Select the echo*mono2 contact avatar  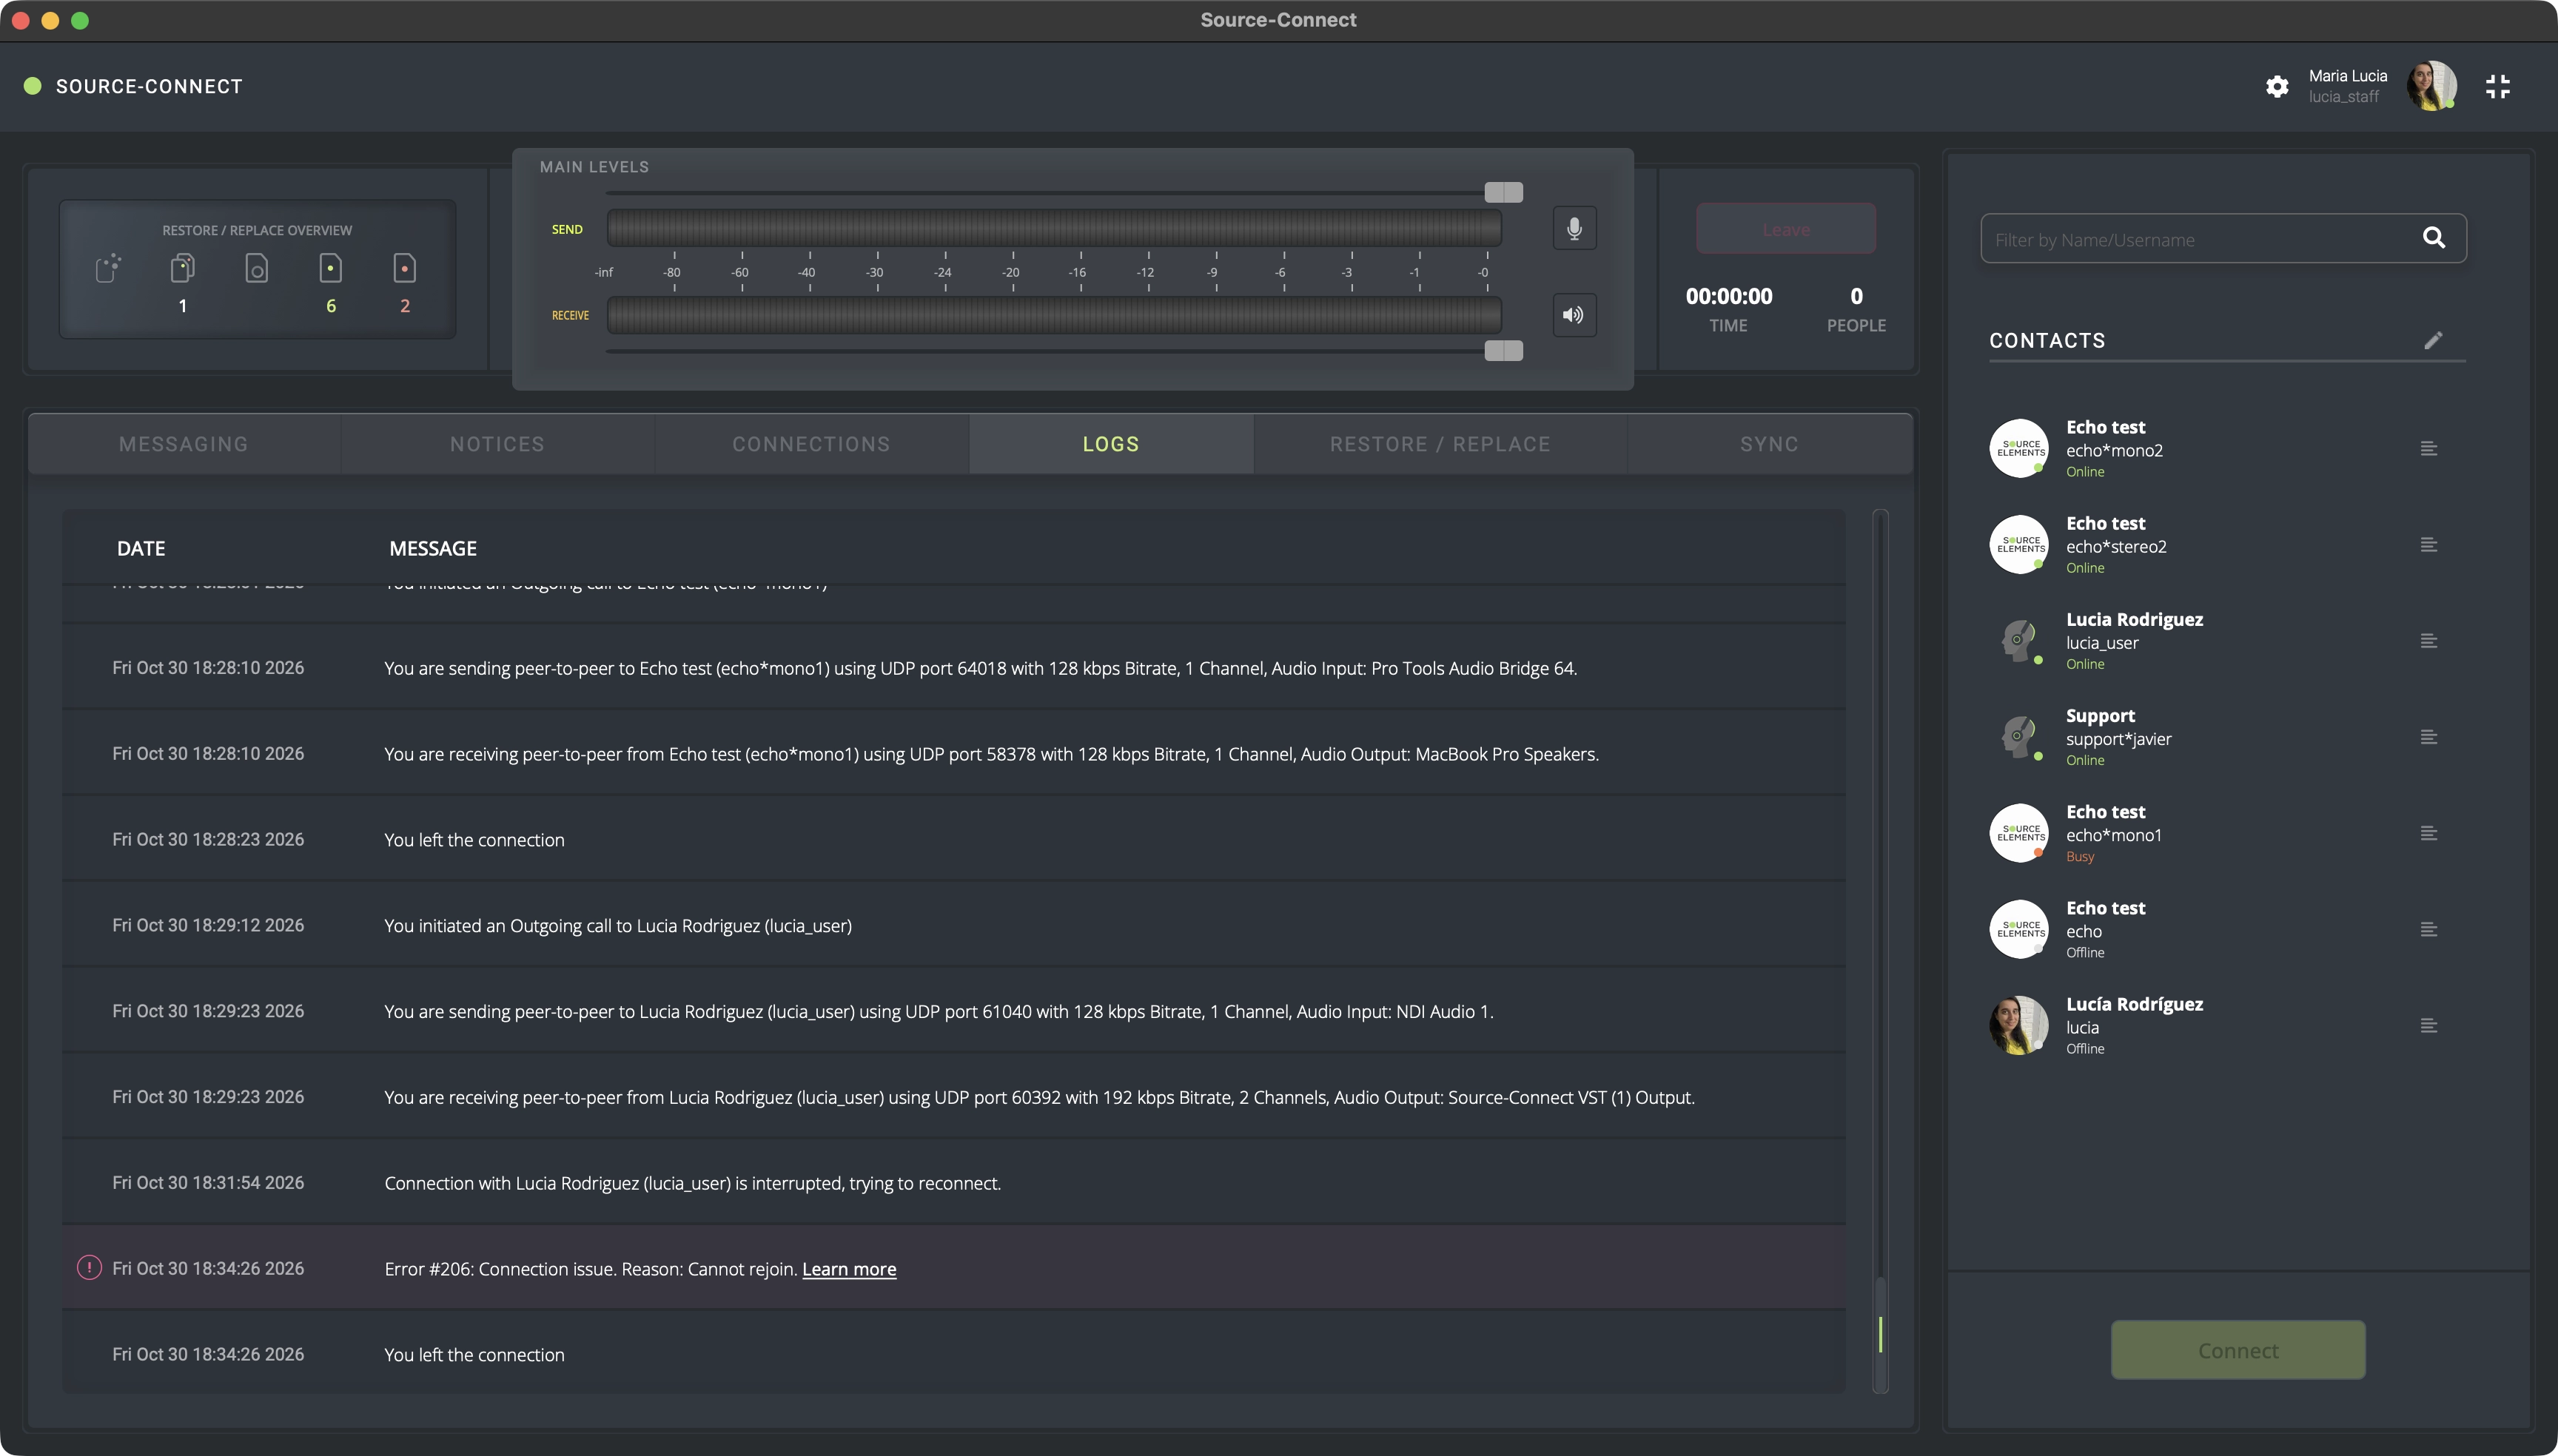[2018, 448]
